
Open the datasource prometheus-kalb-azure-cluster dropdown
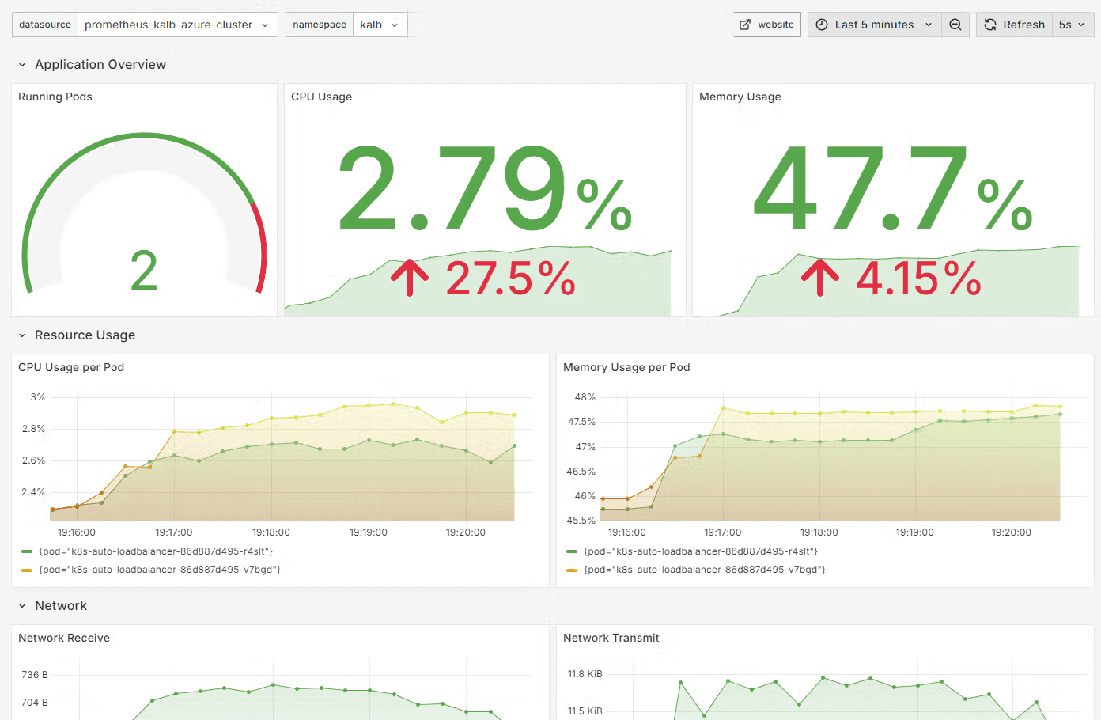coord(177,25)
